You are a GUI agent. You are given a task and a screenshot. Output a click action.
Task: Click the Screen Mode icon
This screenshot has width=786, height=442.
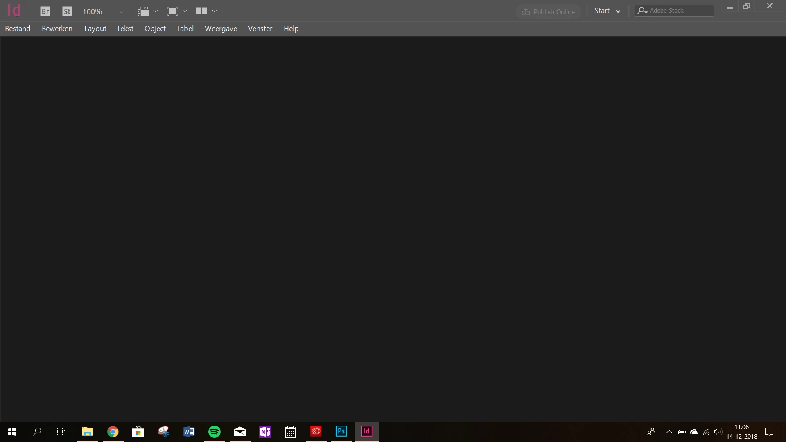point(172,11)
